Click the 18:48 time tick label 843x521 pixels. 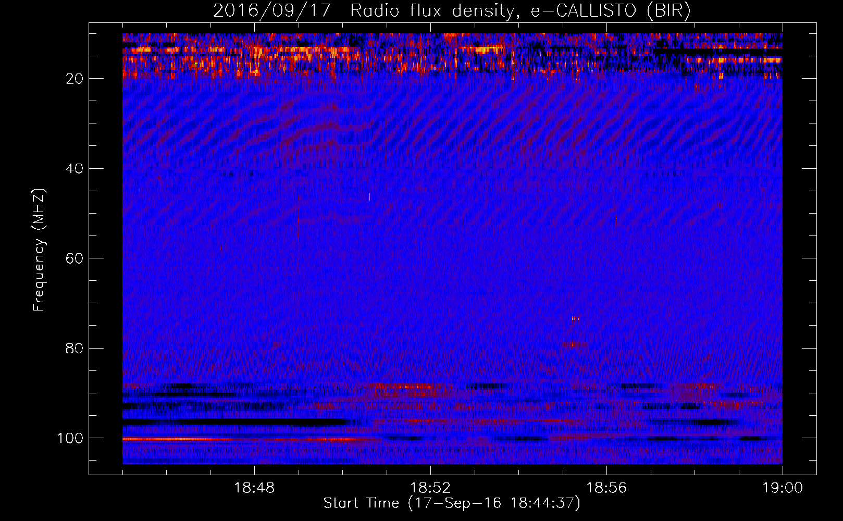[254, 488]
